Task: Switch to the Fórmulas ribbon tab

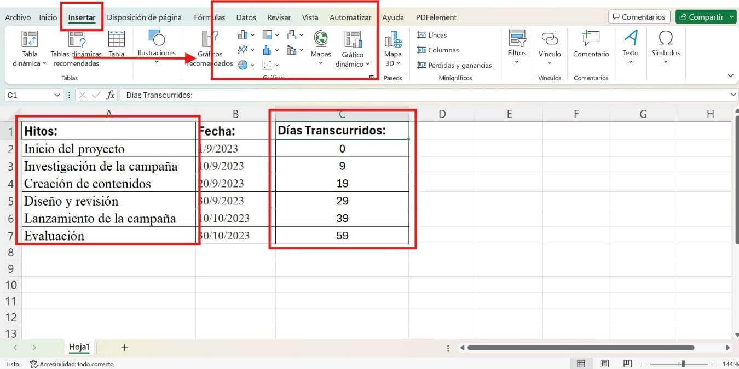Action: click(209, 17)
